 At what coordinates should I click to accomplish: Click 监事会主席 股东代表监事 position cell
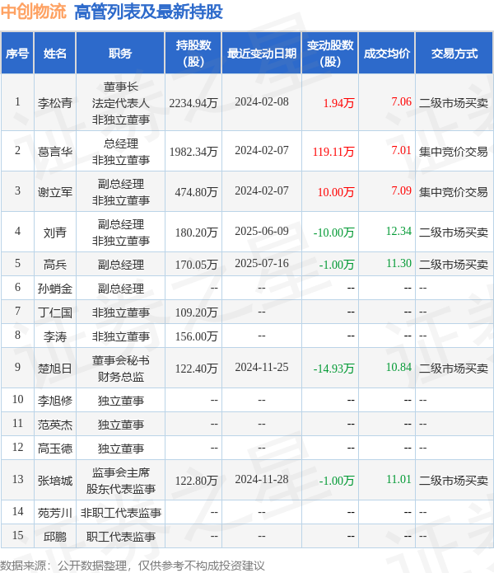coord(120,481)
